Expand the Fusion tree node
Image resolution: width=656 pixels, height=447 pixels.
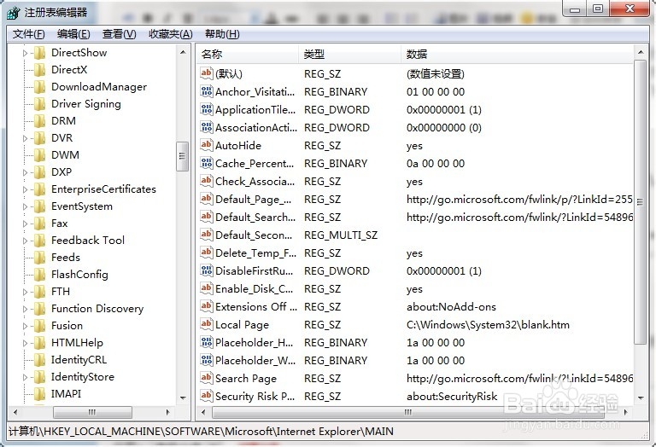coord(25,326)
